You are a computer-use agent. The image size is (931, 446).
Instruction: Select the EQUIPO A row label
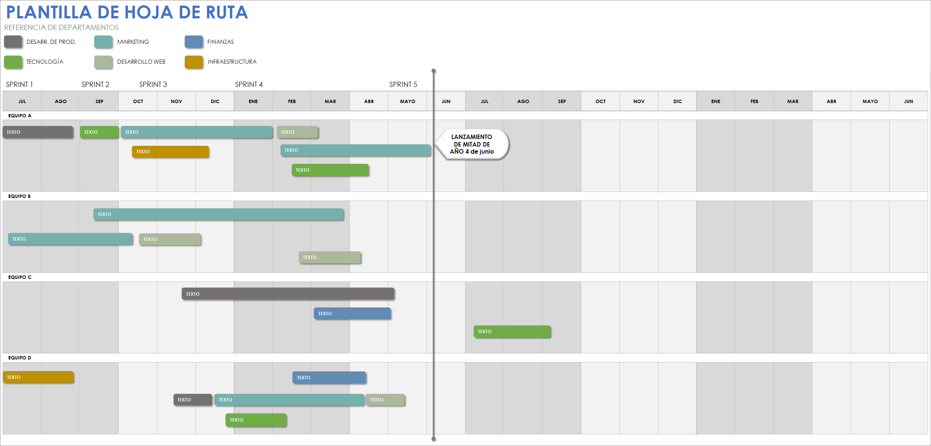pos(20,115)
